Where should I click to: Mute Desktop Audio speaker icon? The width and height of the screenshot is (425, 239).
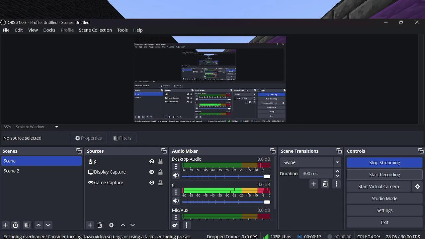pyautogui.click(x=176, y=175)
